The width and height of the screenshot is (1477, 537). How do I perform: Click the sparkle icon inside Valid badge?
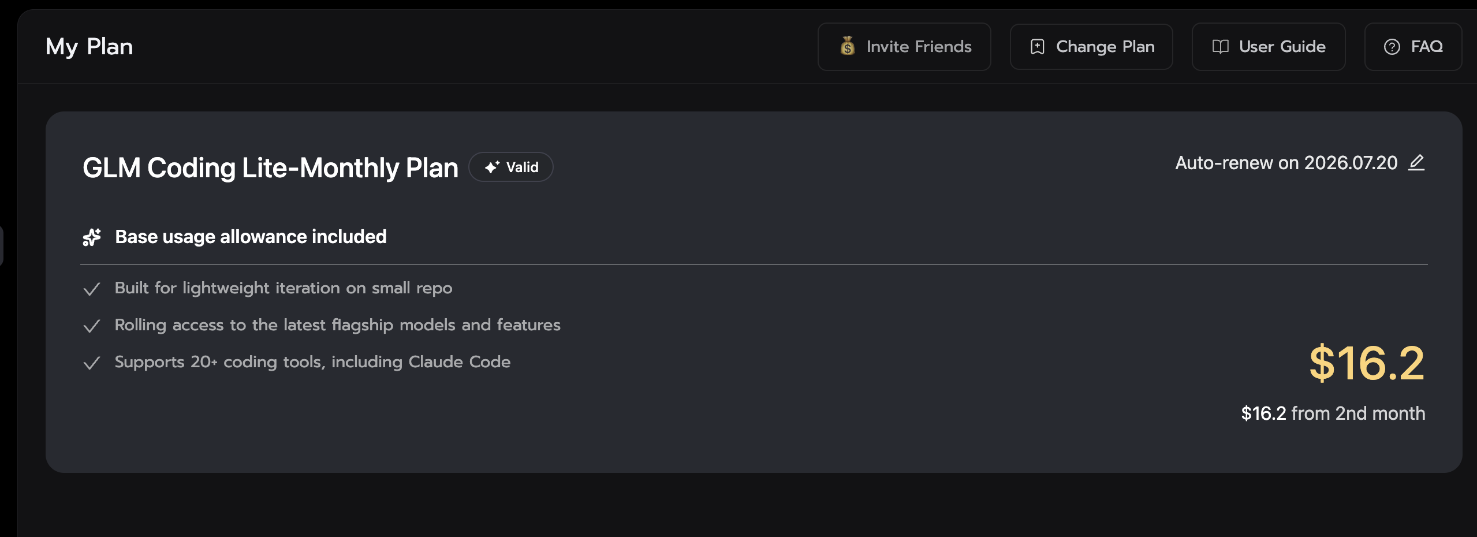(492, 167)
